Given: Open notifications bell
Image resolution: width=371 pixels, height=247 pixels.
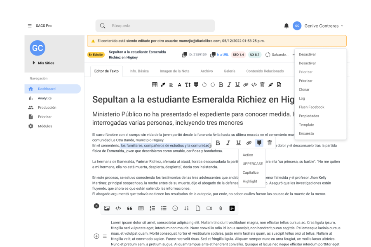Looking at the screenshot, I should [286, 26].
